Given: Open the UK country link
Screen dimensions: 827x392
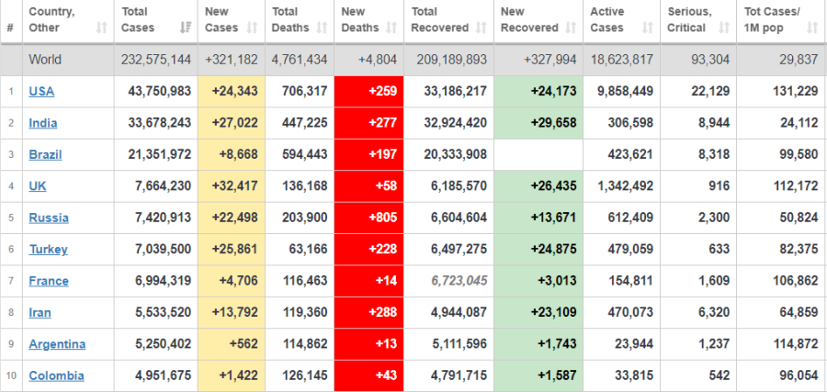Looking at the screenshot, I should coord(38,186).
